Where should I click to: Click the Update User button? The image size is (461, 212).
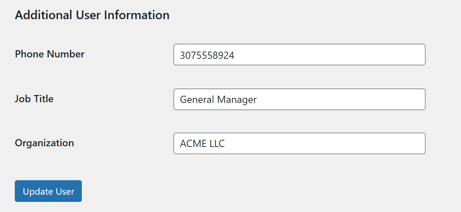pyautogui.click(x=48, y=191)
